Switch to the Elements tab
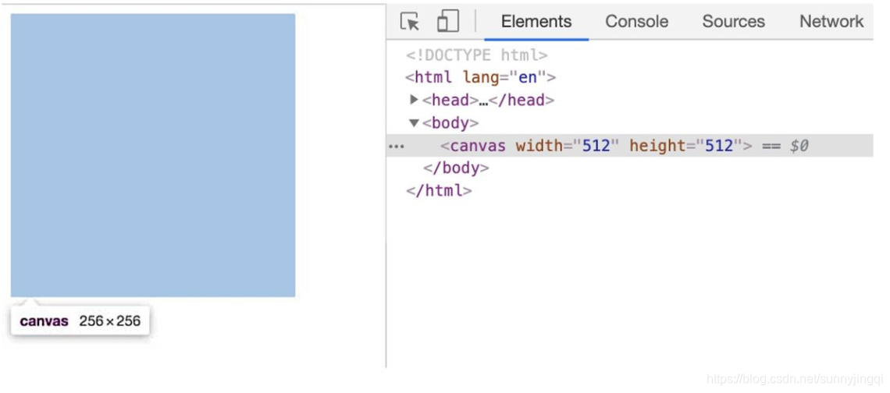Viewport: 890px width, 393px height. coord(536,22)
